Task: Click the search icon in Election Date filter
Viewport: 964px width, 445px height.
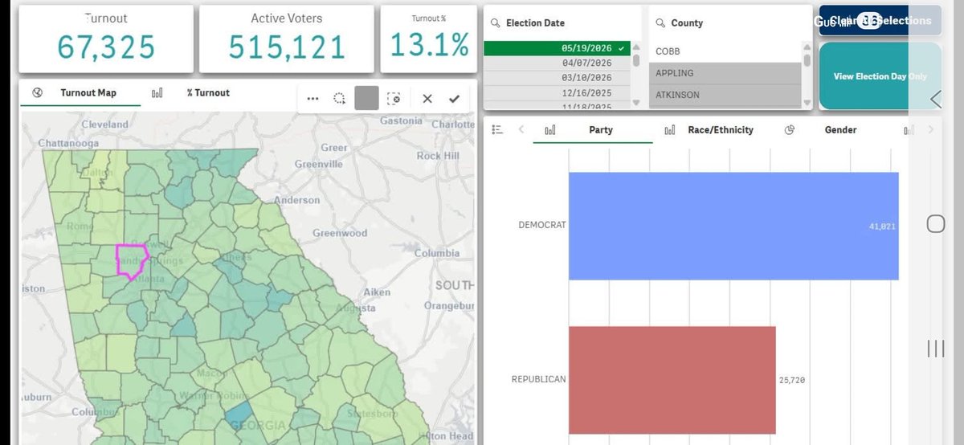Action: point(496,23)
